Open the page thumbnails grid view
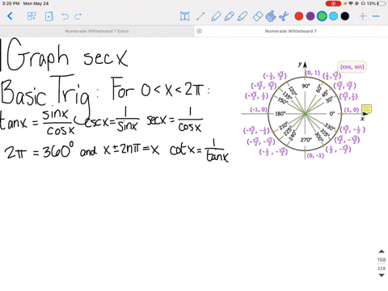Screen dimensions: 388x291 tap(32, 16)
